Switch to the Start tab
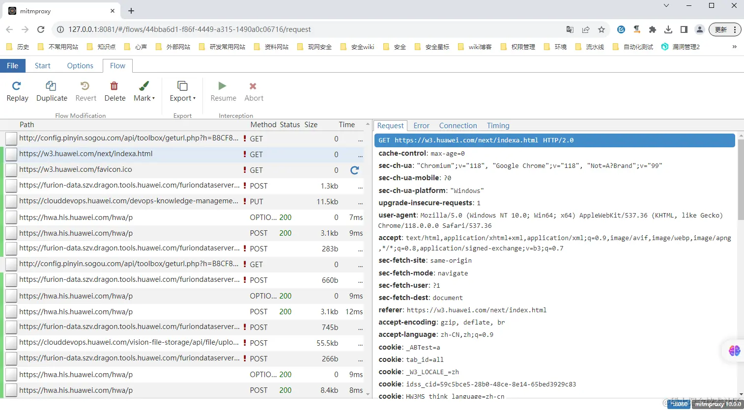The width and height of the screenshot is (744, 410). click(x=42, y=66)
